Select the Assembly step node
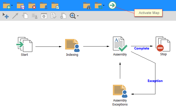 pyautogui.click(x=120, y=44)
